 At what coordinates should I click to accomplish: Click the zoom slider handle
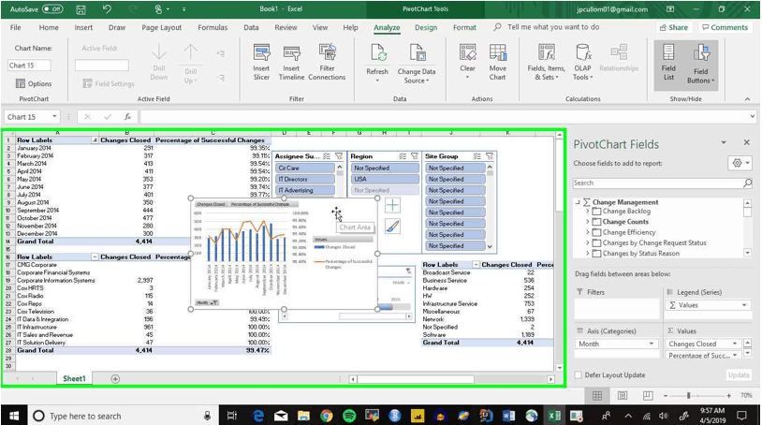[x=689, y=395]
